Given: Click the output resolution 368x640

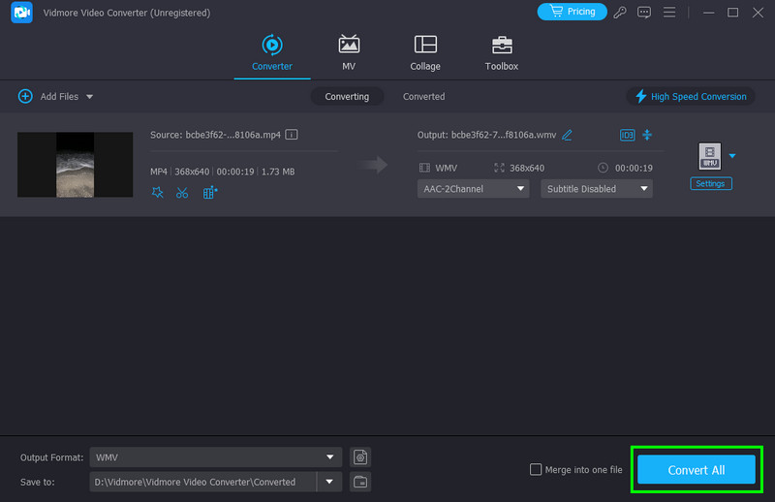Looking at the screenshot, I should click(526, 169).
